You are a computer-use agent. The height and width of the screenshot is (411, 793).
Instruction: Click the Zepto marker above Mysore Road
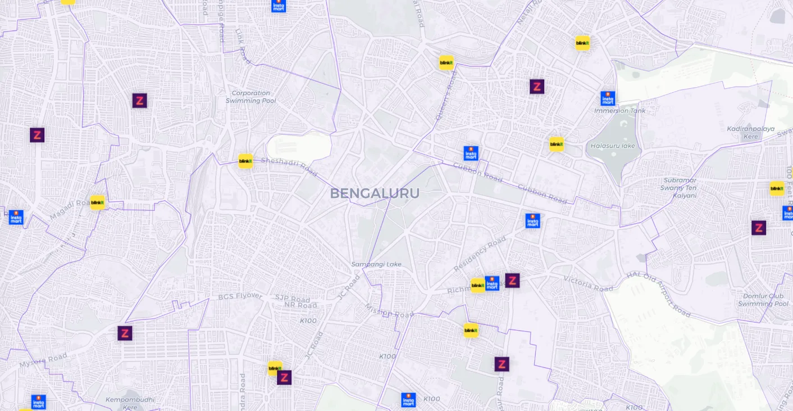point(125,333)
